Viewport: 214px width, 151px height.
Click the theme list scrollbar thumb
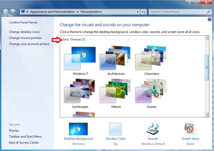click(x=207, y=67)
